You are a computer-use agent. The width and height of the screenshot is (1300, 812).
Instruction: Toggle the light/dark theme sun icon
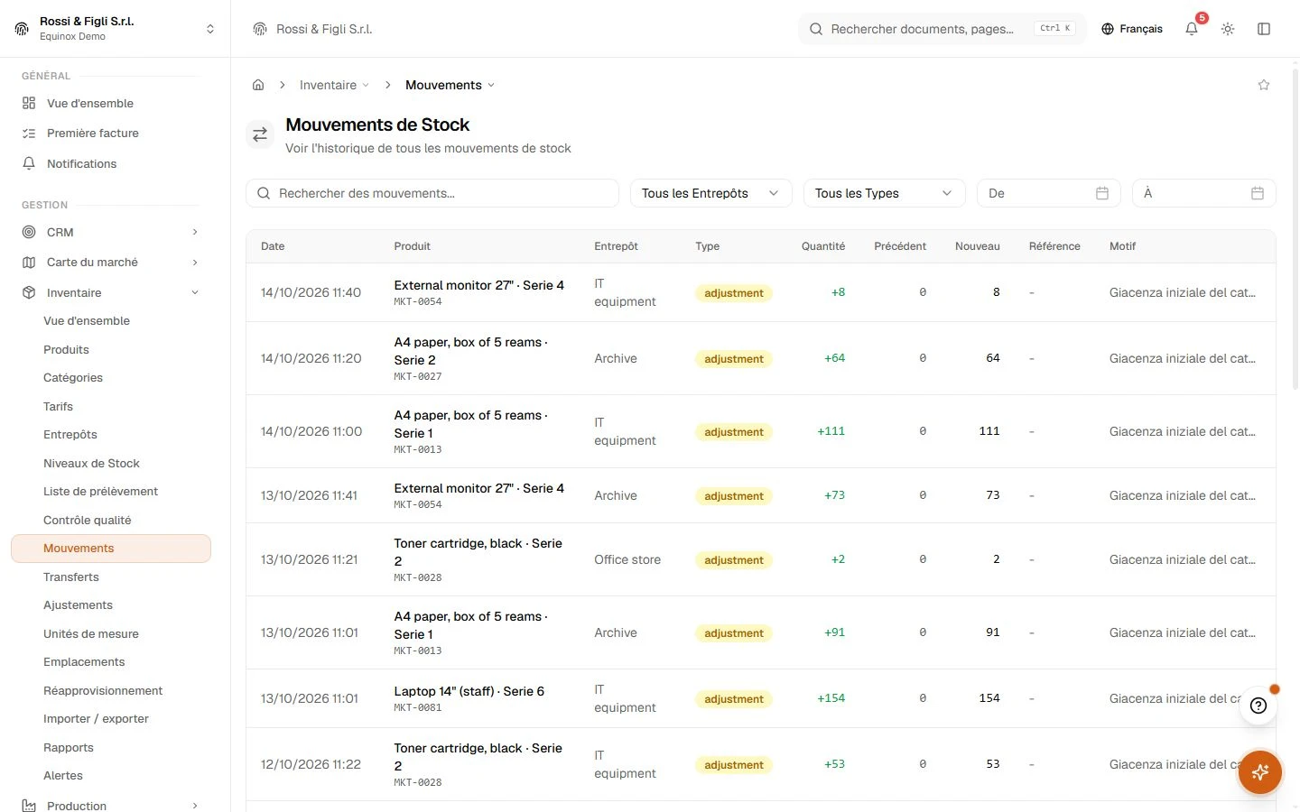point(1228,29)
